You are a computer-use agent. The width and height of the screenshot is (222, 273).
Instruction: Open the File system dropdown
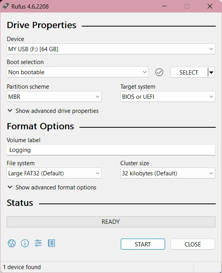coord(54,173)
